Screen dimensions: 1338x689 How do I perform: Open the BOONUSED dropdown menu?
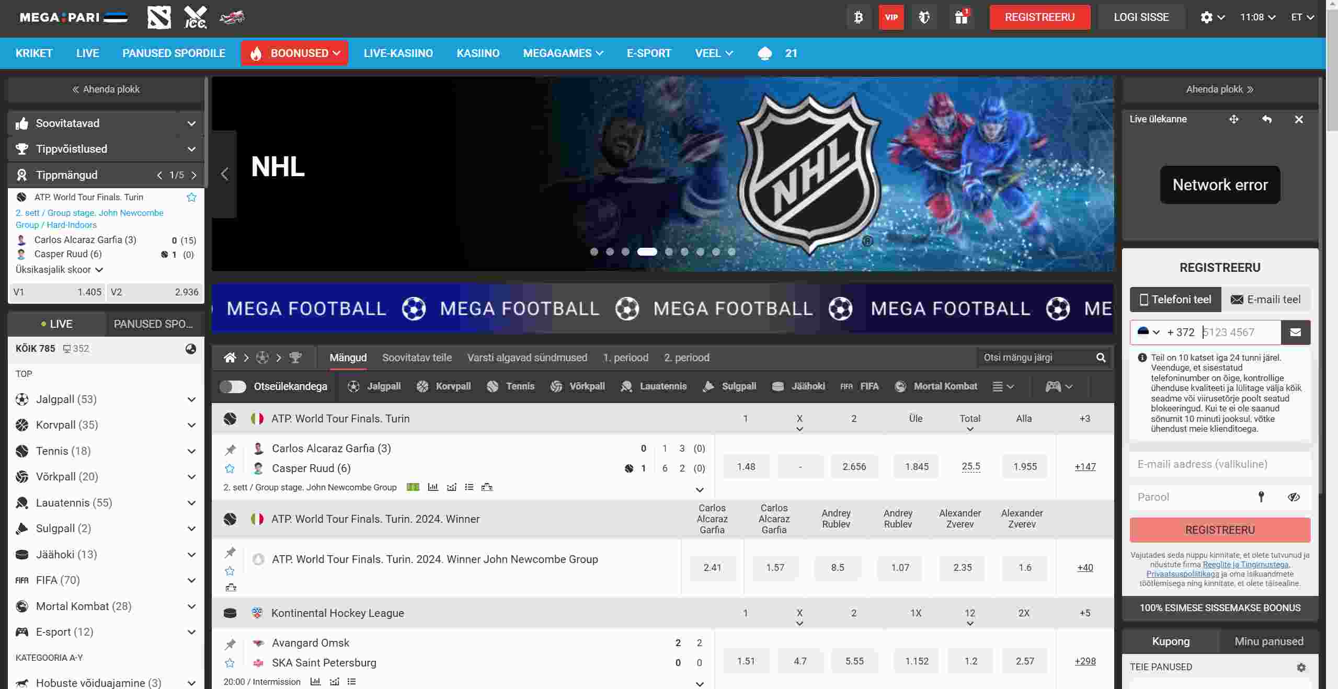click(x=294, y=53)
